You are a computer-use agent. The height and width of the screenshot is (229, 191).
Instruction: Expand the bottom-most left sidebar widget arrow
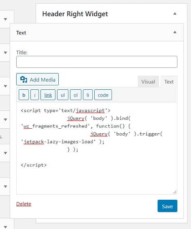pyautogui.click(x=6, y=227)
